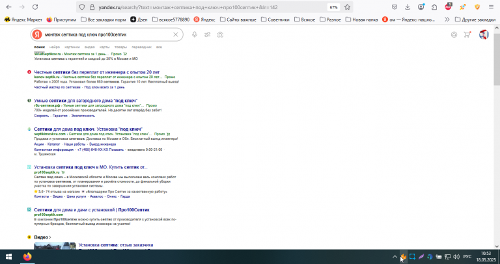Click in the Yandex search input field
Image resolution: width=500 pixels, height=264 pixels.
pos(107,34)
